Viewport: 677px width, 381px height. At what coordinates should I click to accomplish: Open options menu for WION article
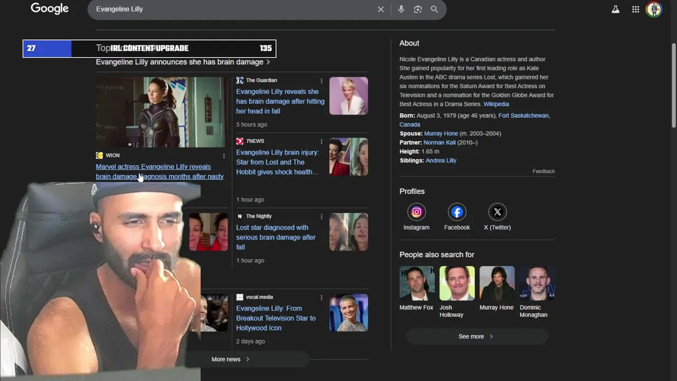click(x=224, y=156)
